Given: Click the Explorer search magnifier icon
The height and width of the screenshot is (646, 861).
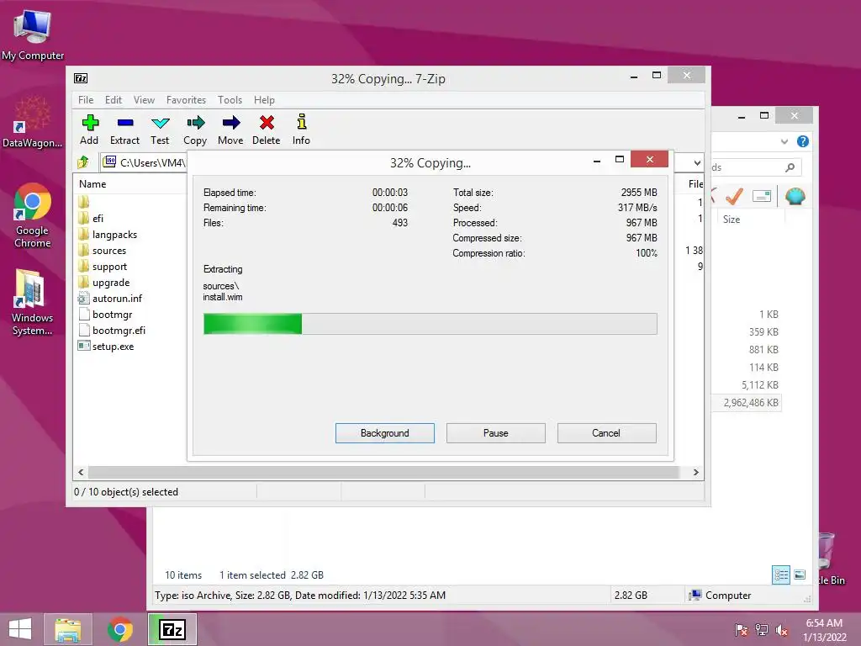Looking at the screenshot, I should (x=790, y=167).
